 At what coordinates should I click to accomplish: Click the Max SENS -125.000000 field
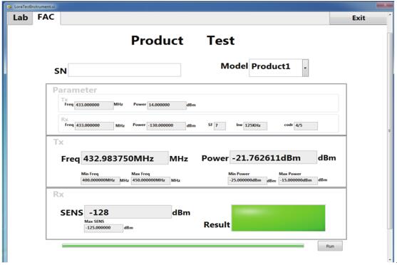103,228
